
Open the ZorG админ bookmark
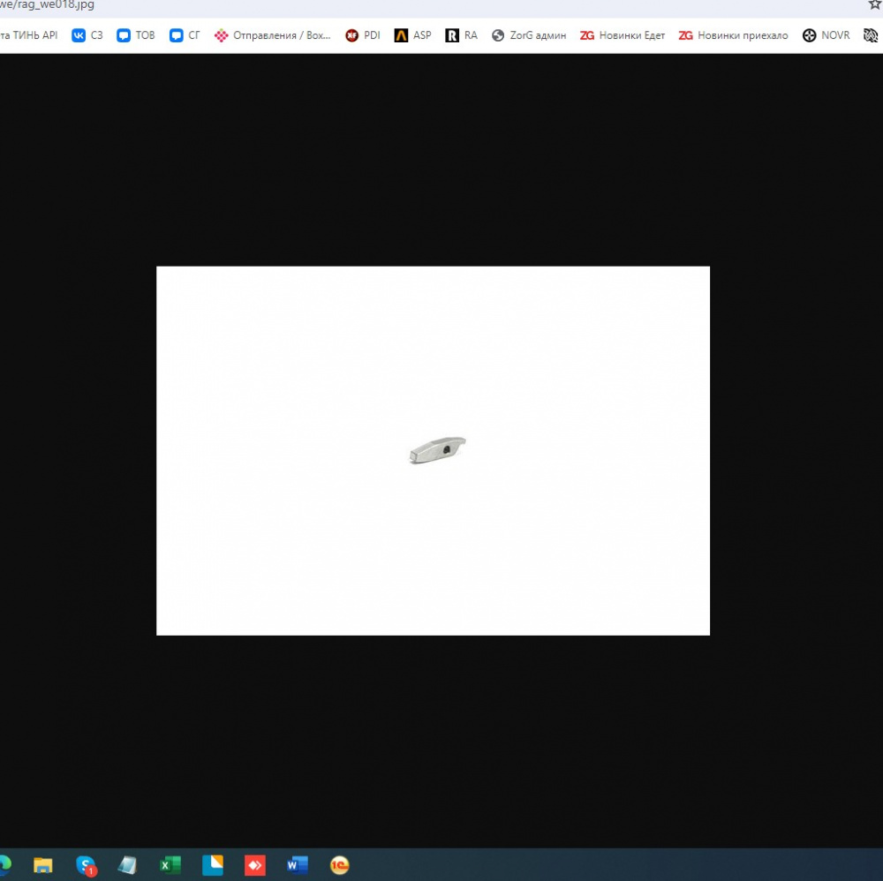point(529,35)
